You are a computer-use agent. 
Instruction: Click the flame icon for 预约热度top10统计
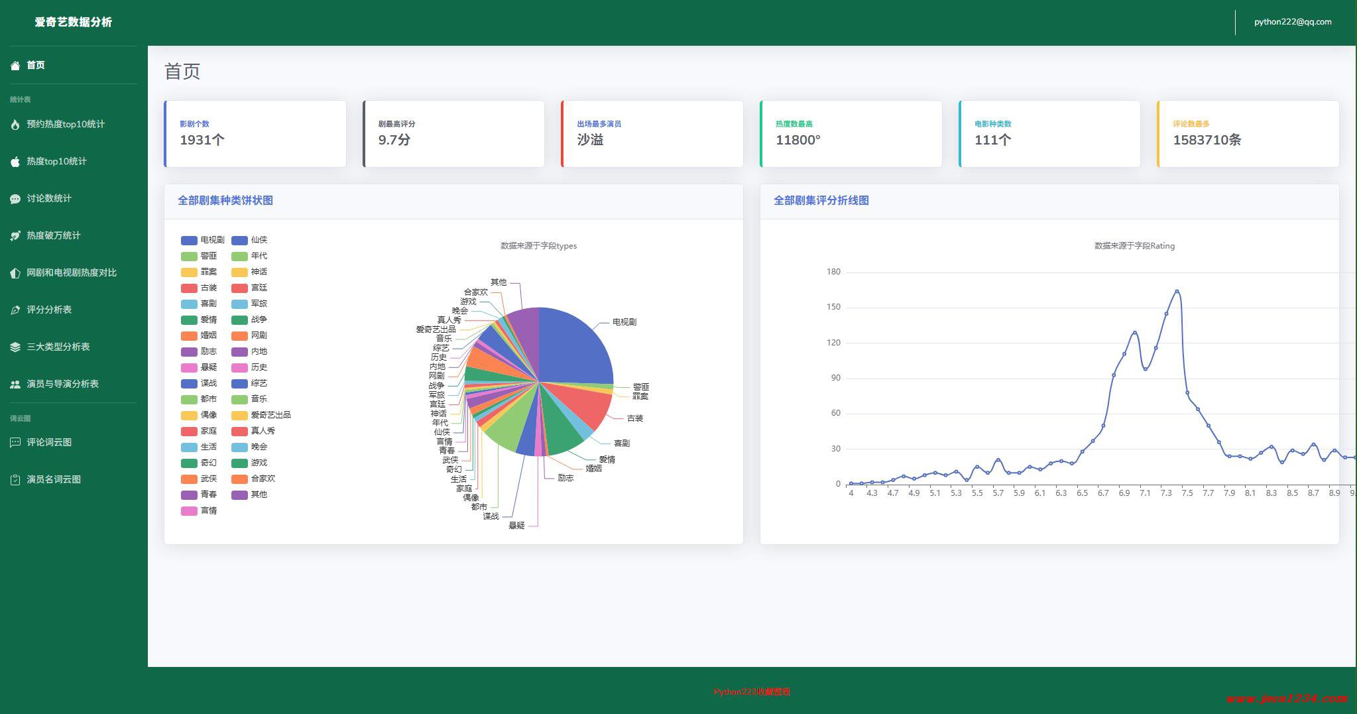[15, 125]
